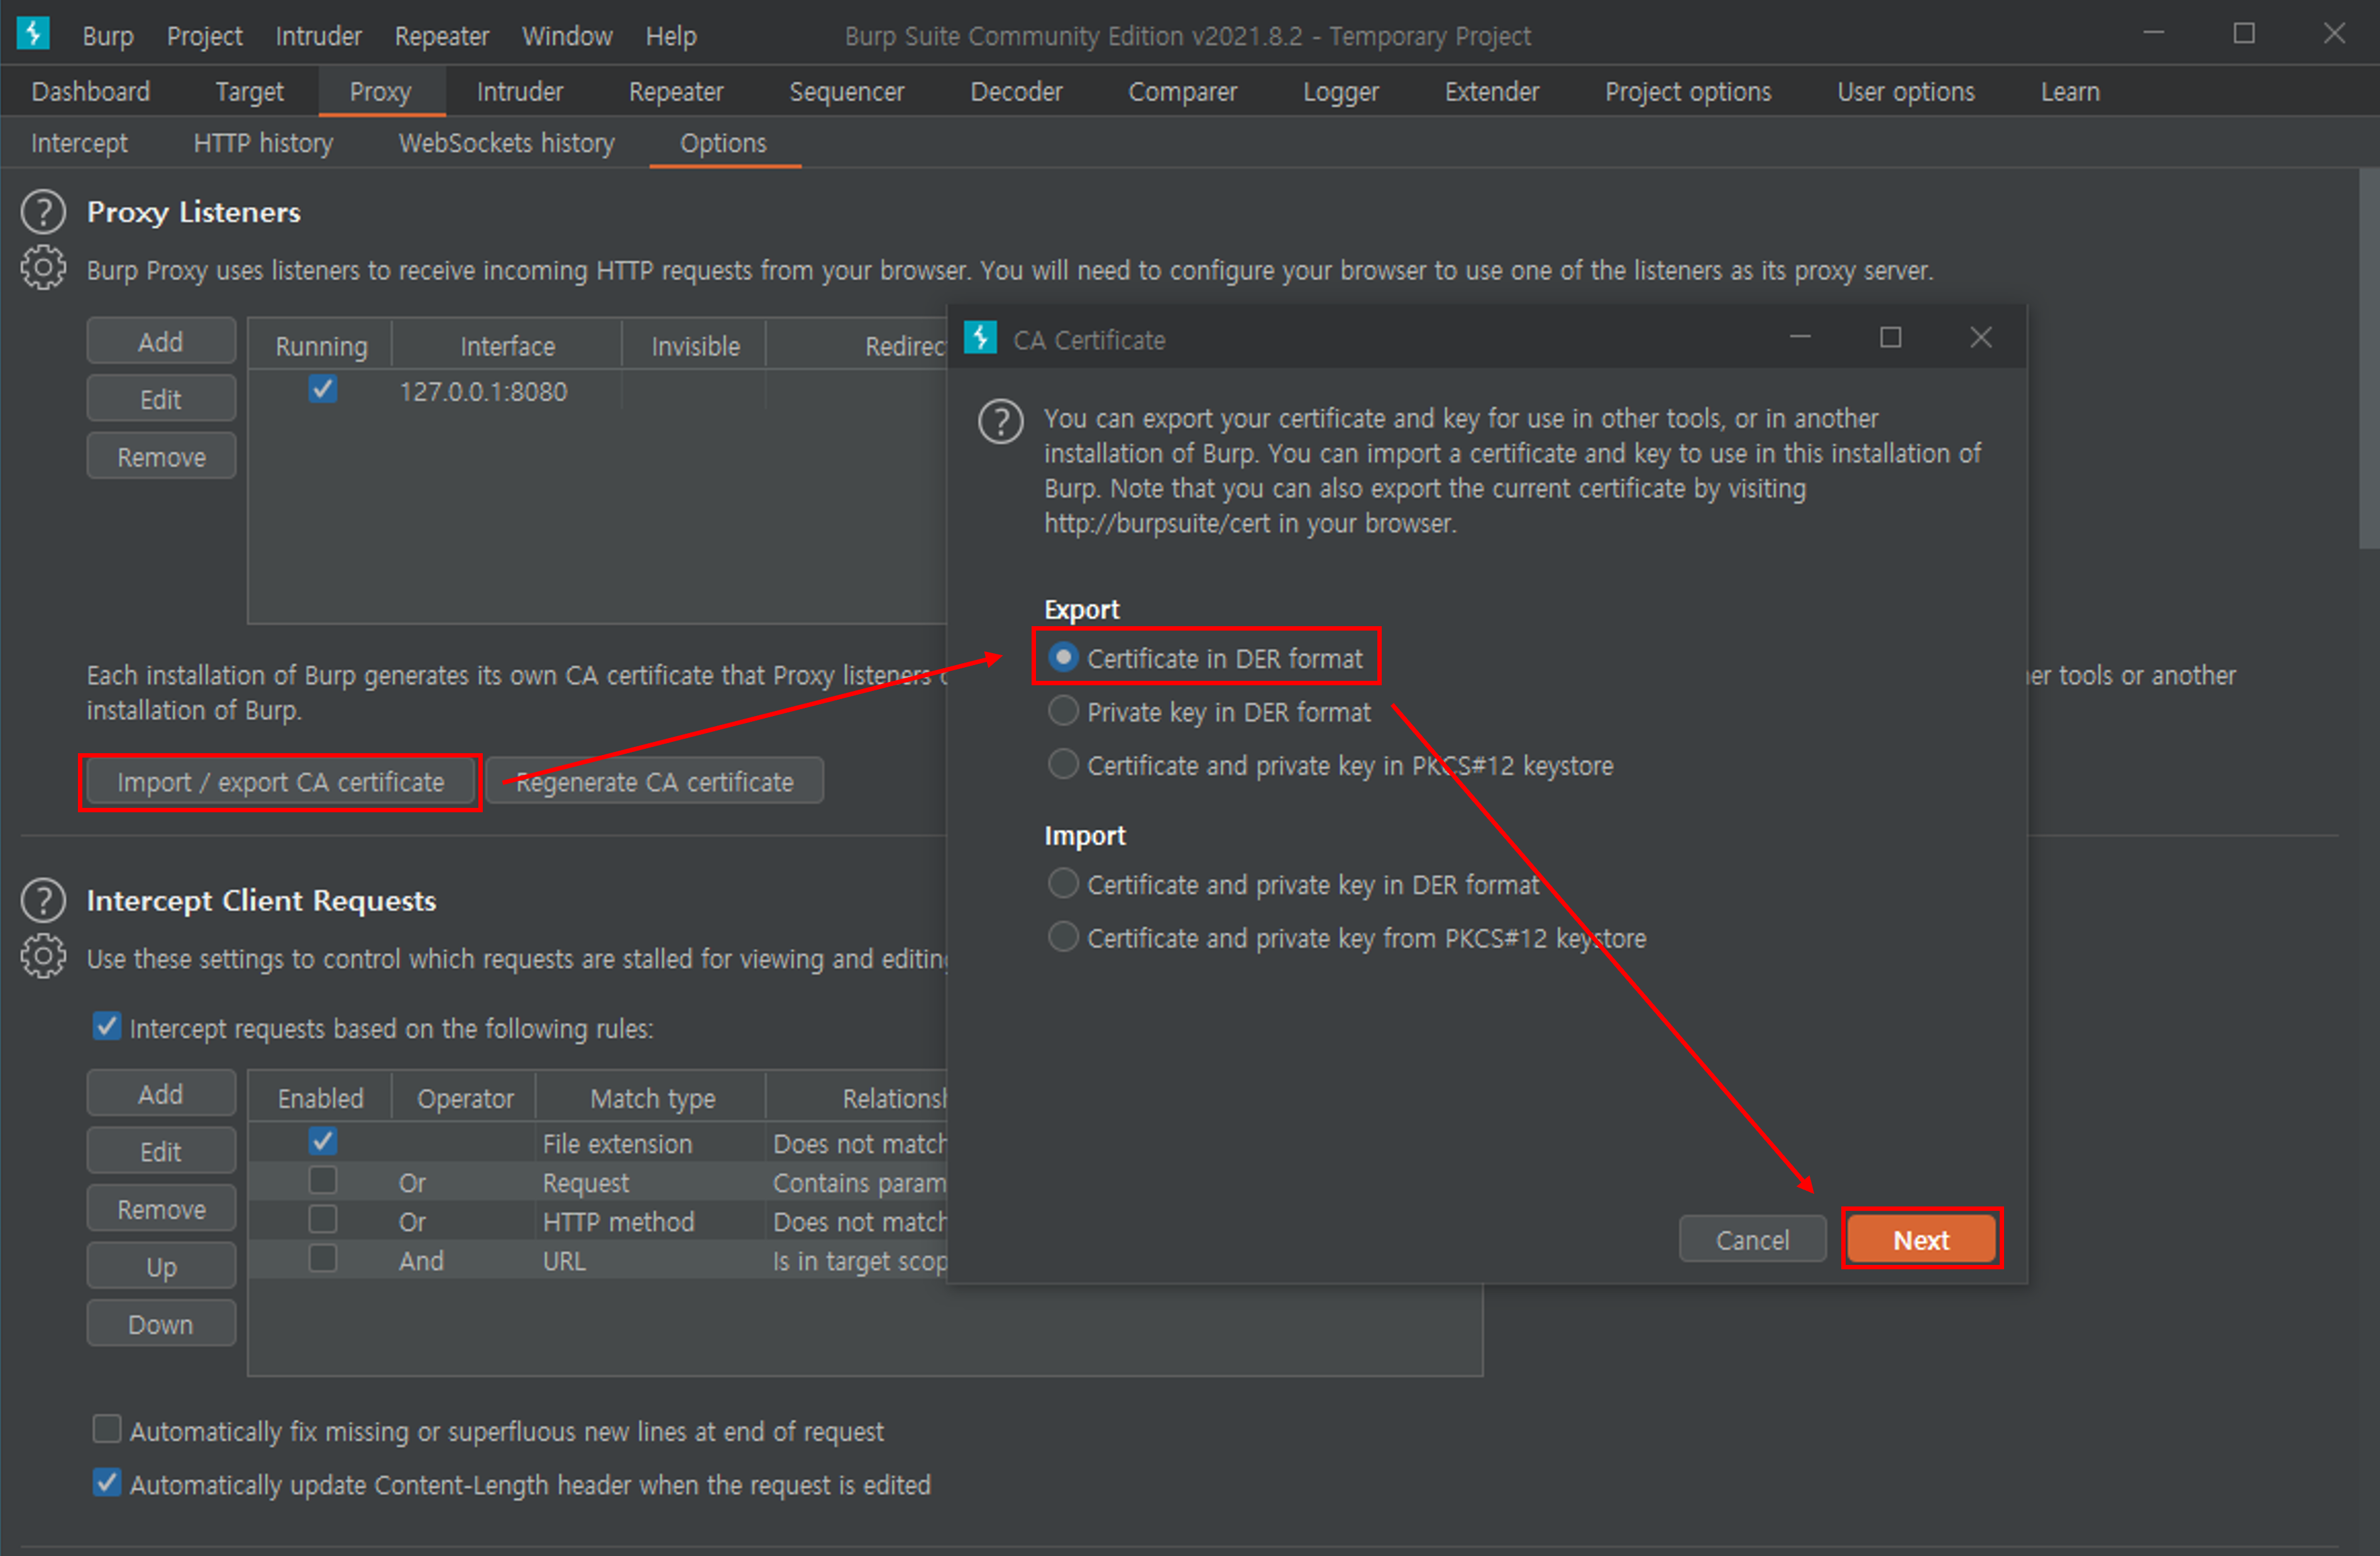Click the Proxy Listeners help question icon
Viewport: 2380px width, 1556px height.
click(x=43, y=212)
